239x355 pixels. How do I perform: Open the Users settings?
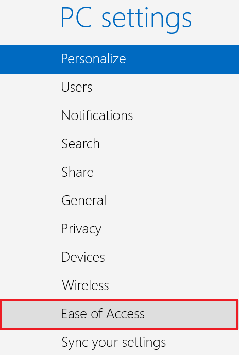(119, 87)
